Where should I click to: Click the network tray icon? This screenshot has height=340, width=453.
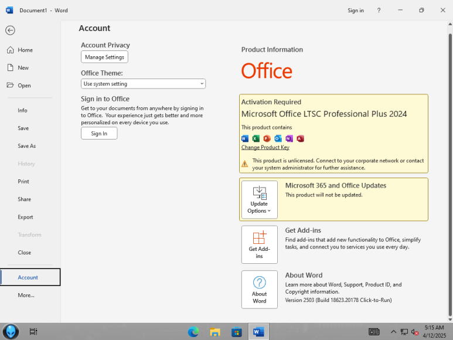coord(404,332)
